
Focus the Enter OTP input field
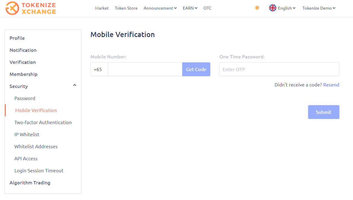(x=279, y=69)
